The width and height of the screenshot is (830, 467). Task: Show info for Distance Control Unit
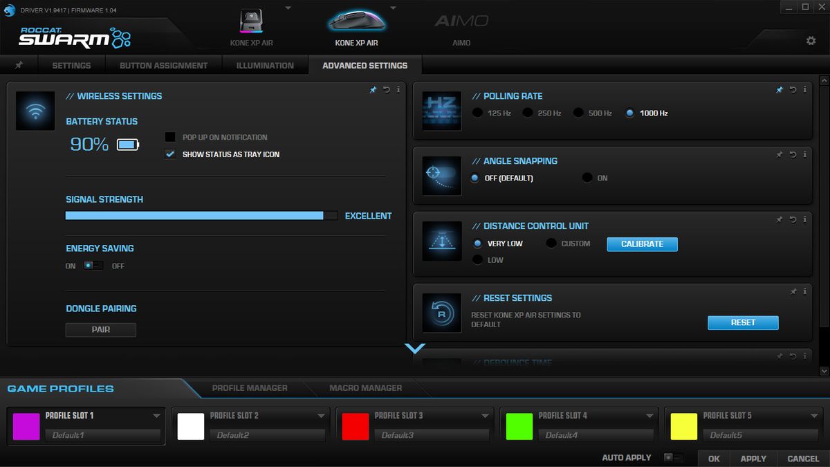point(804,220)
